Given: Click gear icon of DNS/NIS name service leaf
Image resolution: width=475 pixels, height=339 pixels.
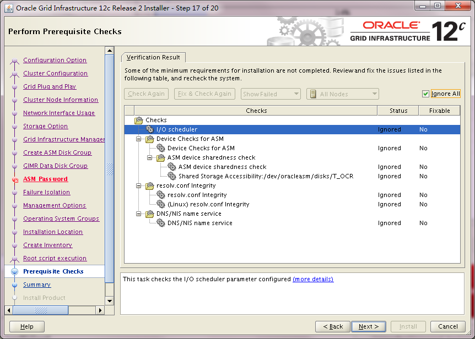Looking at the screenshot, I should click(160, 223).
